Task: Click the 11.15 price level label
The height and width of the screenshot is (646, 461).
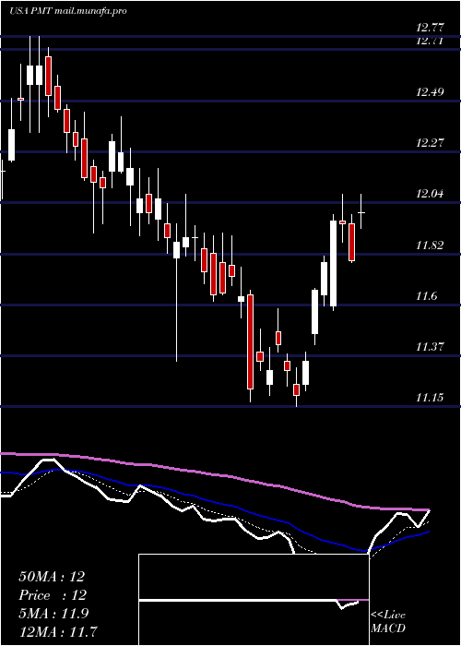Action: tap(431, 398)
